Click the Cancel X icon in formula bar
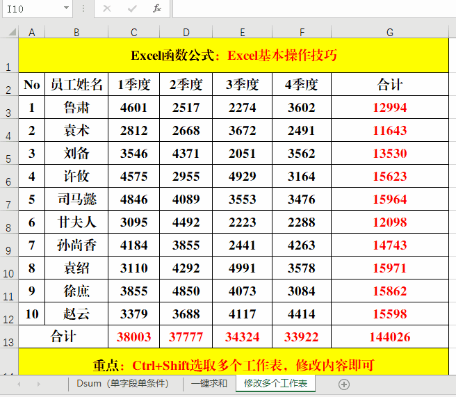Viewport: 456px width, 397px height. coord(107,8)
